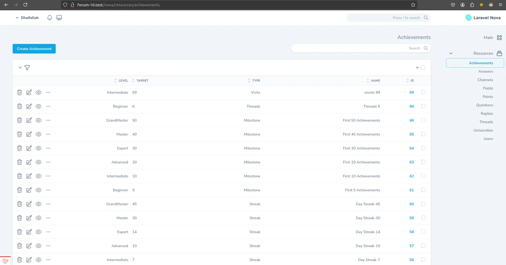
Task: Toggle the select-all checkbox in table header
Action: pos(423,68)
